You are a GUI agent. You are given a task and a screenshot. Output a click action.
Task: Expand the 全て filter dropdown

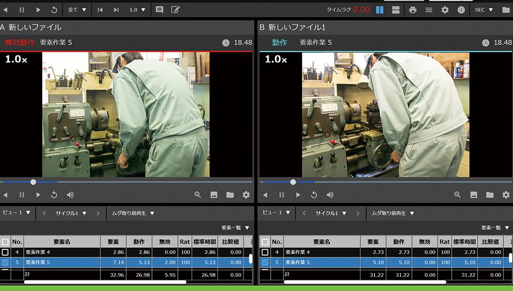[77, 10]
